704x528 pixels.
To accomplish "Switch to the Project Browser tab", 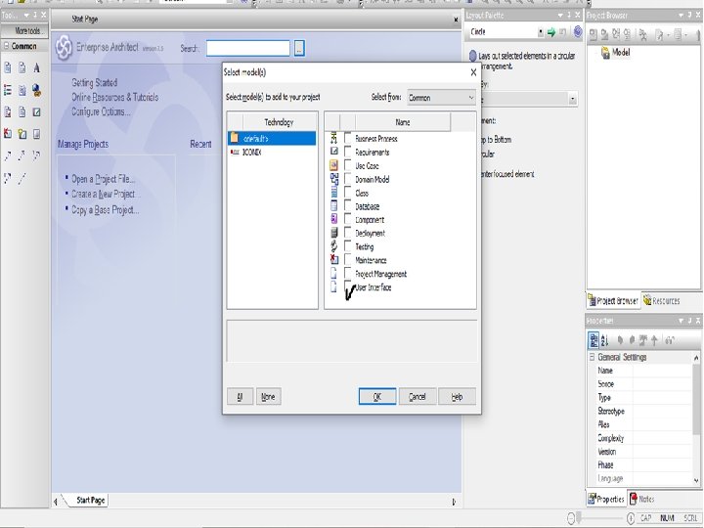I will [613, 301].
